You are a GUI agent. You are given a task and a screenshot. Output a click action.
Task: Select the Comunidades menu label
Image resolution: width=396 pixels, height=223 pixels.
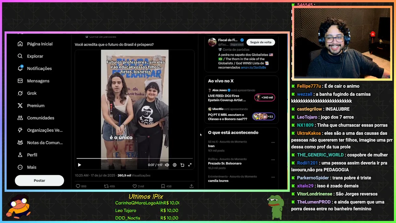pyautogui.click(x=41, y=118)
